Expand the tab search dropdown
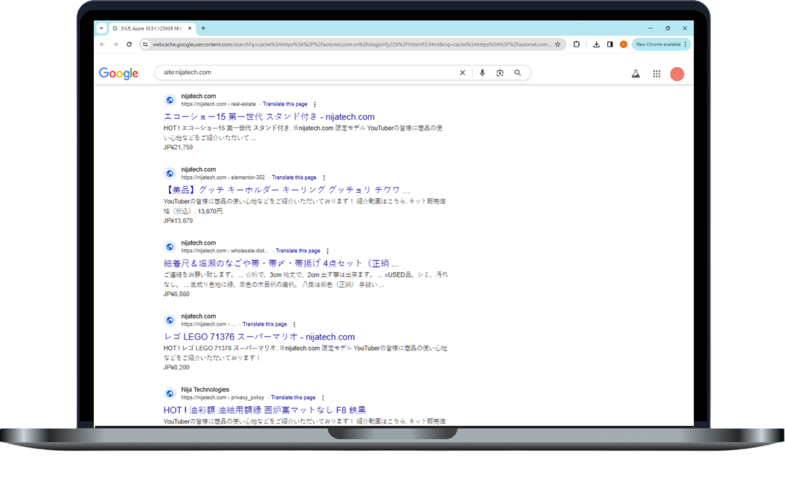This screenshot has height=488, width=785. click(x=101, y=28)
